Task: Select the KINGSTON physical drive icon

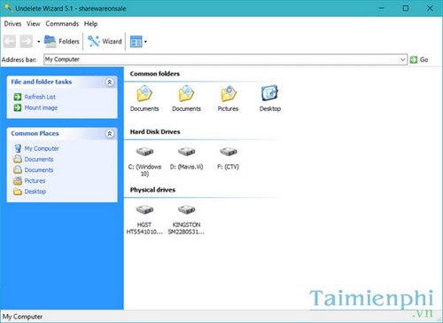Action: coord(186,209)
